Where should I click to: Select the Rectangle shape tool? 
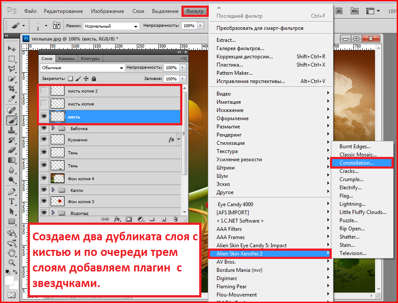(11, 221)
